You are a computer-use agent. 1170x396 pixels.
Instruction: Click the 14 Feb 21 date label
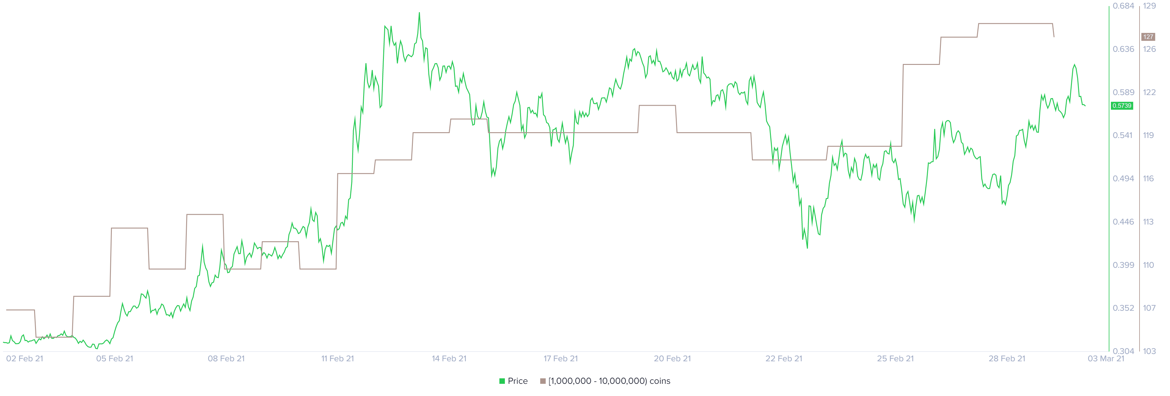[449, 358]
